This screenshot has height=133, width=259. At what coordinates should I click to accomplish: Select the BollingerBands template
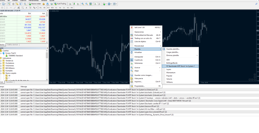coord(171,63)
